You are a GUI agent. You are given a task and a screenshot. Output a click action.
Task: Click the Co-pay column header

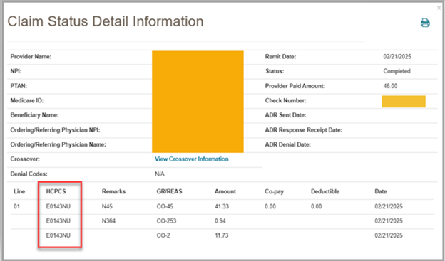(274, 191)
